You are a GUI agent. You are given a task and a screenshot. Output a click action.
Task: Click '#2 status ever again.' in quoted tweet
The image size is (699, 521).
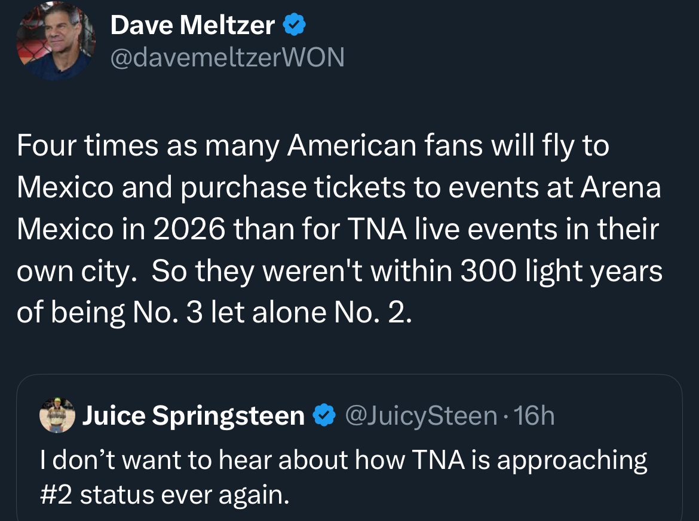click(164, 495)
